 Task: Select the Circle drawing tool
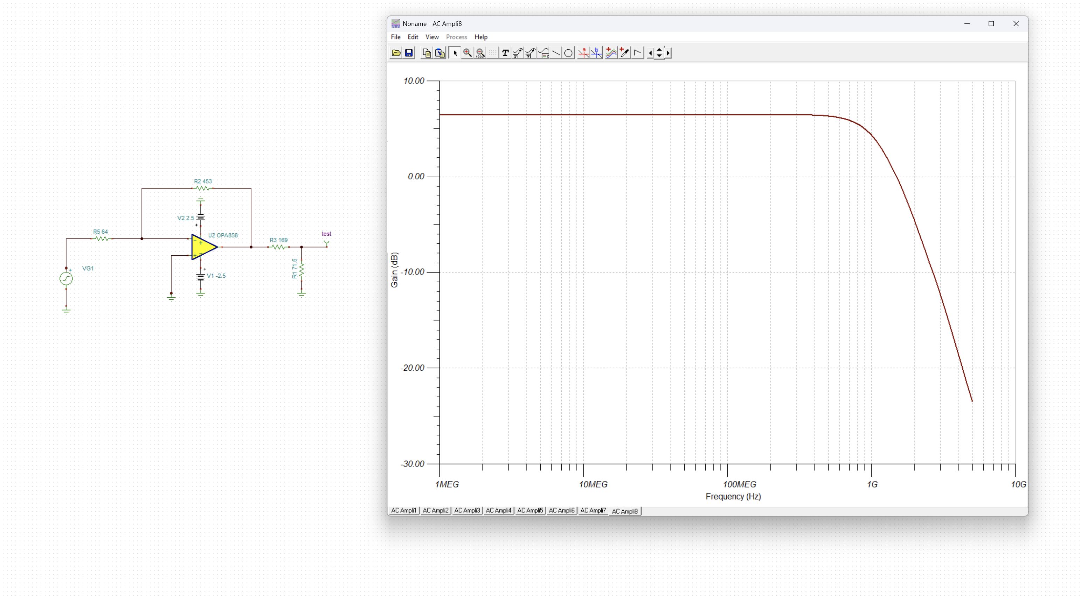[568, 53]
